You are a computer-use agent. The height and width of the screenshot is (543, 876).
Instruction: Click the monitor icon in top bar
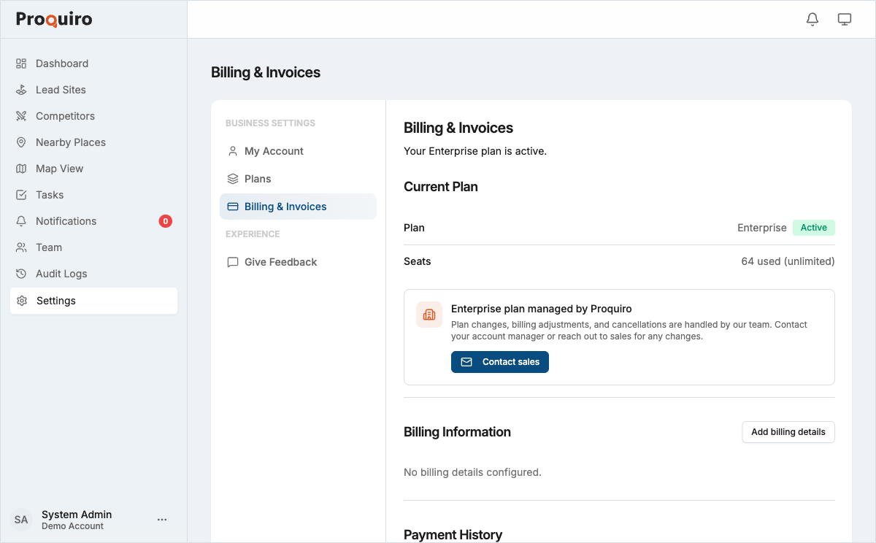coord(845,19)
